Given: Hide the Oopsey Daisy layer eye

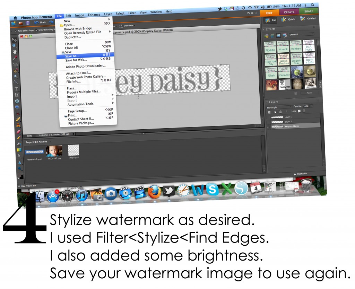Looking at the screenshot, I should tap(268, 127).
